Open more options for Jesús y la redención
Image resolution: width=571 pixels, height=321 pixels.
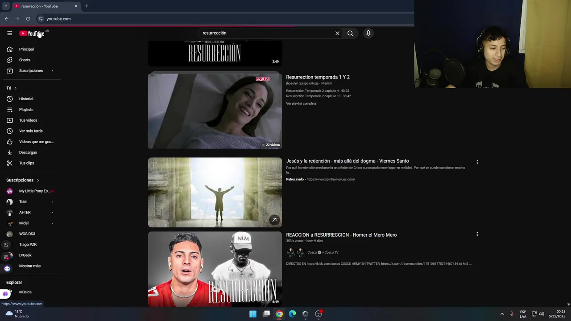477,162
